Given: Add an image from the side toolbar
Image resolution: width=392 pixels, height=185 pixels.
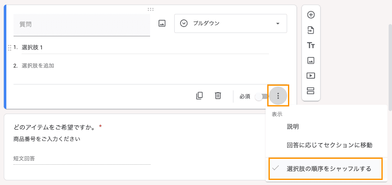Looking at the screenshot, I should (311, 60).
